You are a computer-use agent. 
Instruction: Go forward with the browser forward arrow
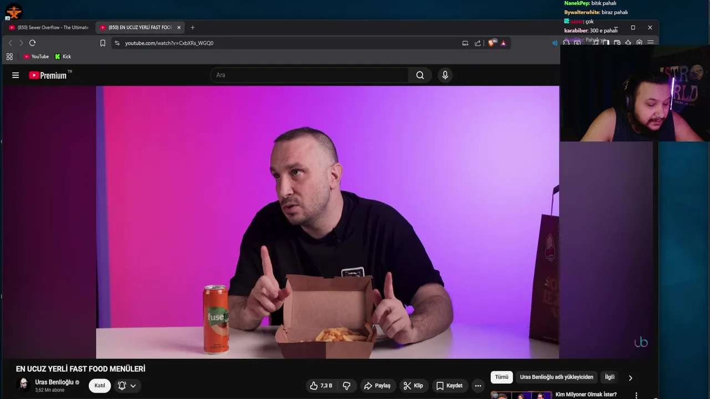tap(21, 43)
